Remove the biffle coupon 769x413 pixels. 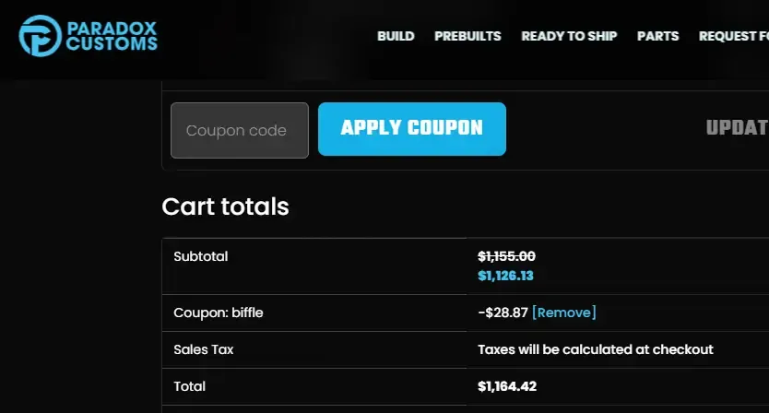(x=564, y=313)
